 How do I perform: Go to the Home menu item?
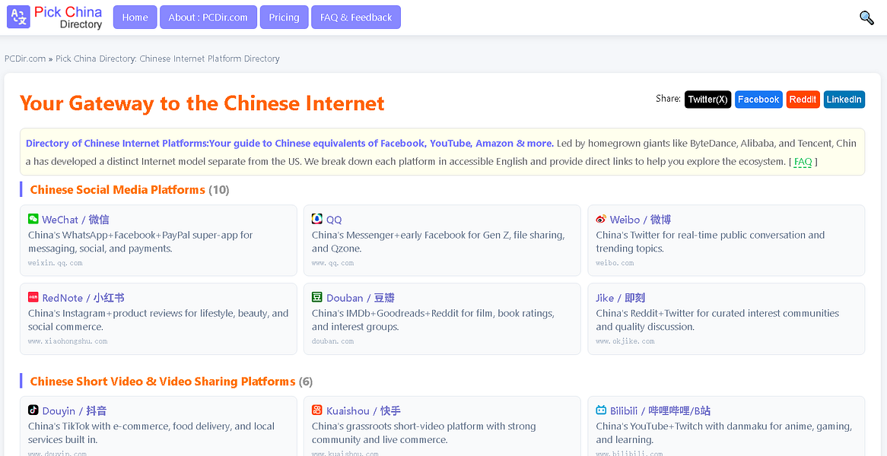(135, 17)
